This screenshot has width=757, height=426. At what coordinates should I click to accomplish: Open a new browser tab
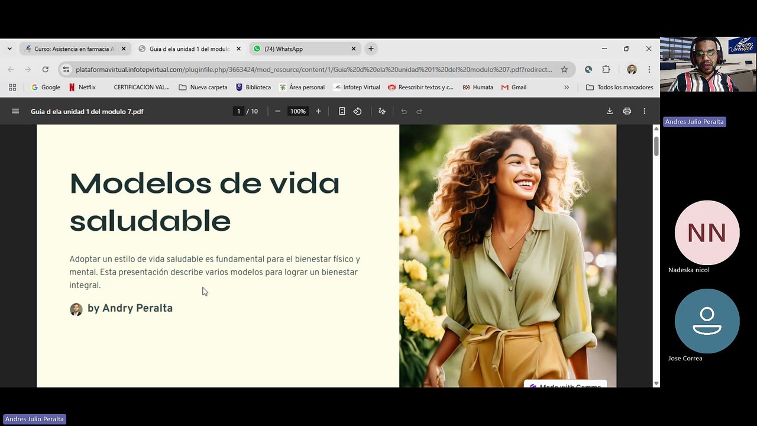click(x=371, y=49)
